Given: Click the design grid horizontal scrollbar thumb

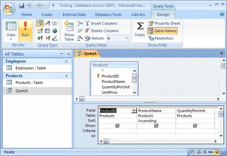Looking at the screenshot, I should click(x=106, y=141).
